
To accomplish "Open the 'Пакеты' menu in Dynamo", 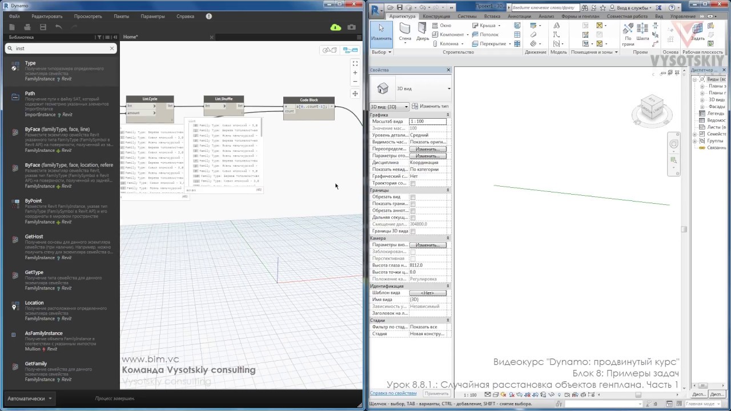I will (121, 17).
